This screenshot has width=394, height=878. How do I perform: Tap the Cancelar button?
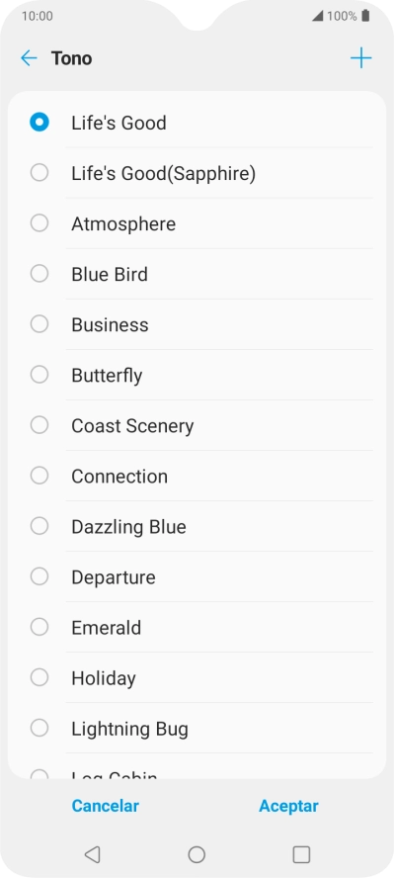tap(105, 806)
